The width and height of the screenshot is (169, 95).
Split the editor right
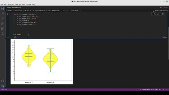coord(164,7)
